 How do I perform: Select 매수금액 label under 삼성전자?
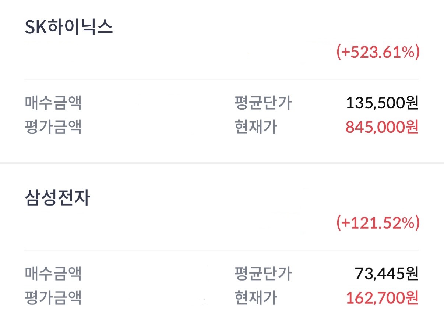pos(53,274)
